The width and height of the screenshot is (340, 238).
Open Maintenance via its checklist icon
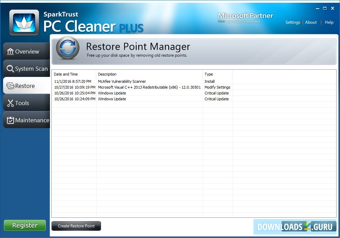click(x=11, y=120)
